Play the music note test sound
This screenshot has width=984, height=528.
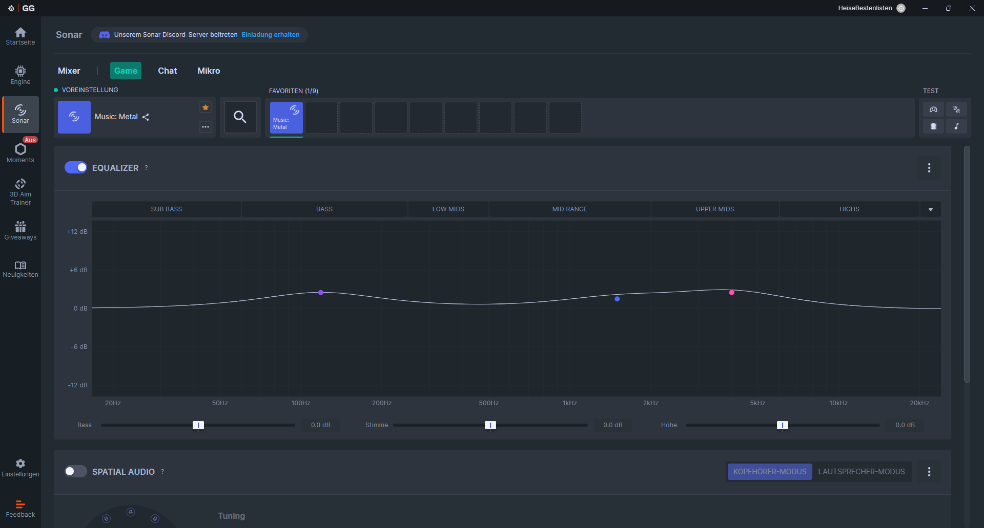tap(956, 126)
